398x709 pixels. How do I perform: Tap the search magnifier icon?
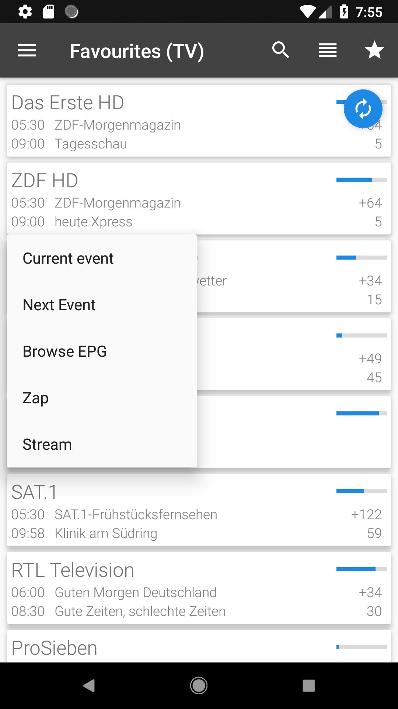click(281, 50)
